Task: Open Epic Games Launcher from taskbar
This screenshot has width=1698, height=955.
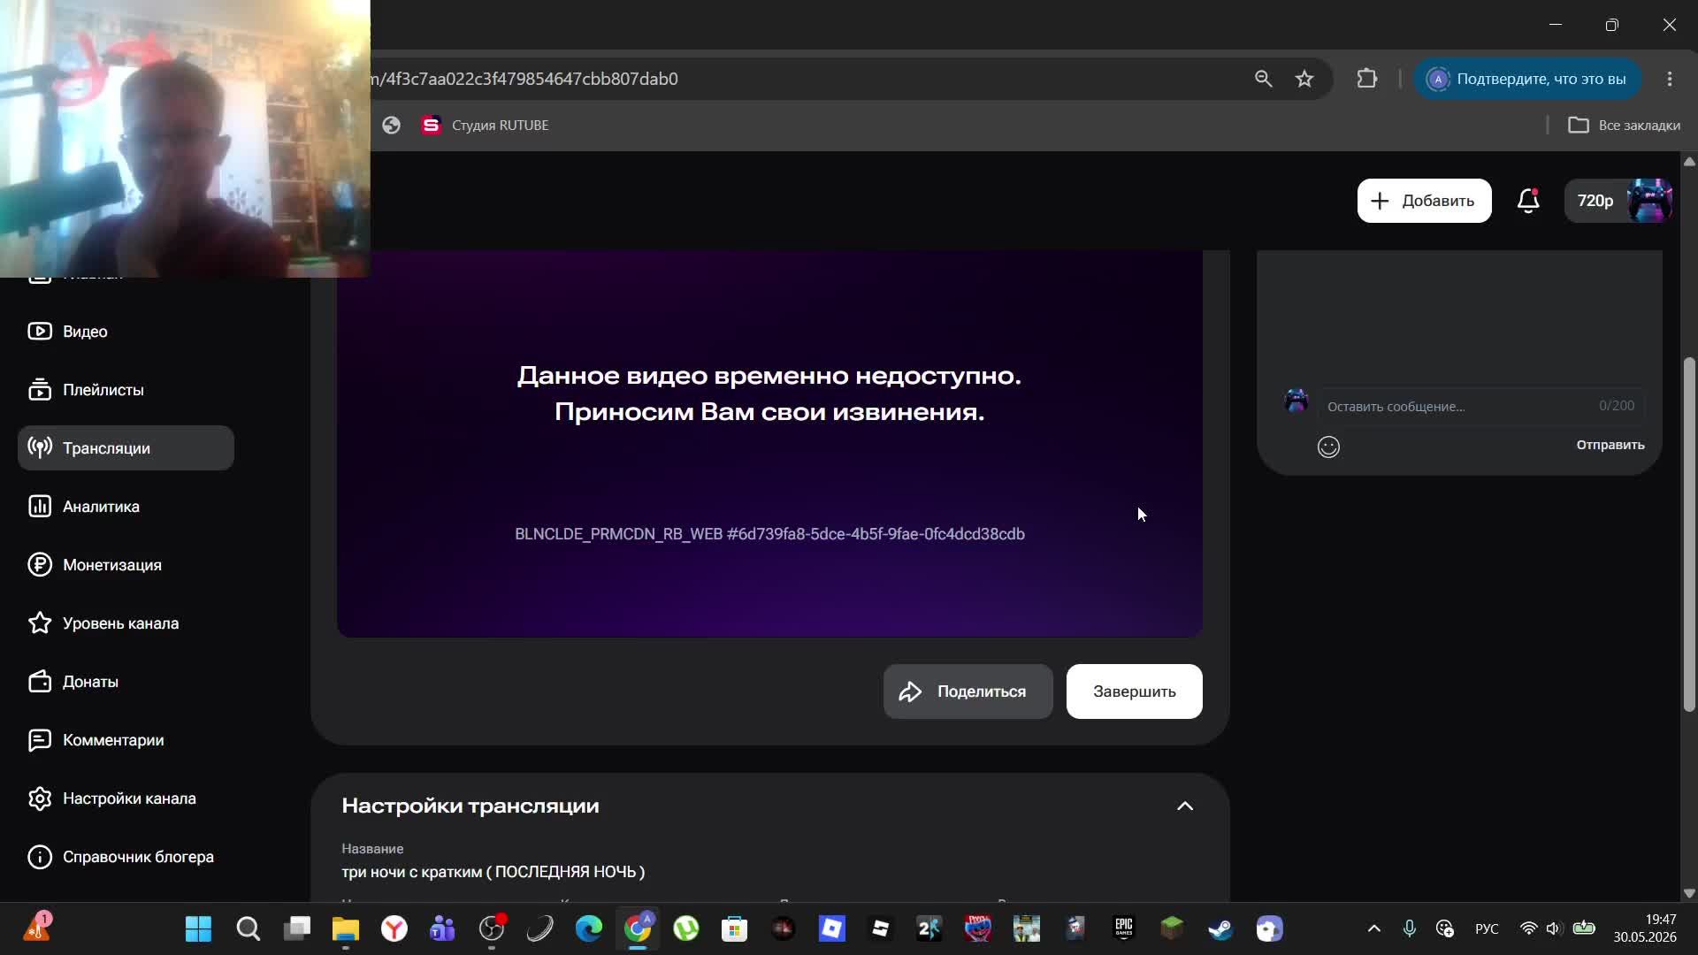Action: (1123, 929)
